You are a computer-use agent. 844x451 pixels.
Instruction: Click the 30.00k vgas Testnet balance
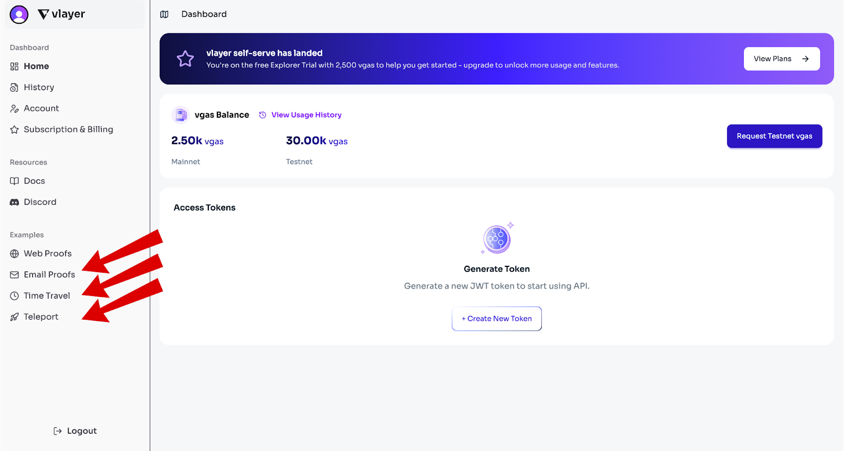[316, 141]
